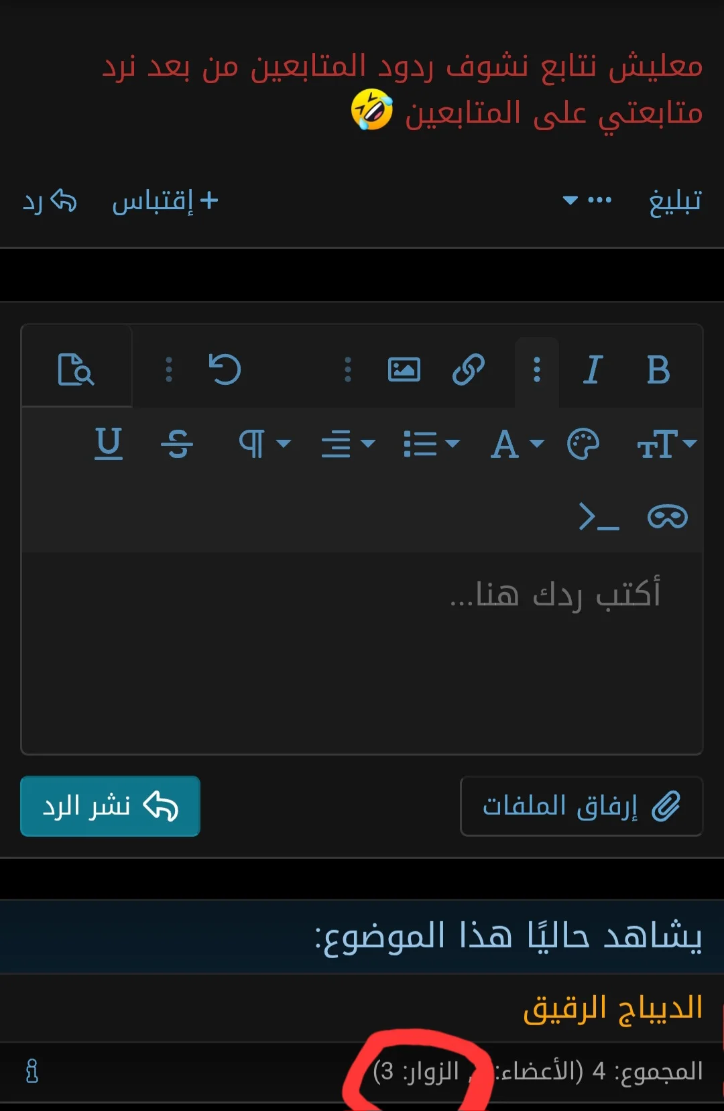Screen dimensions: 724x1111
Task: Underline the text
Action: click(x=109, y=444)
